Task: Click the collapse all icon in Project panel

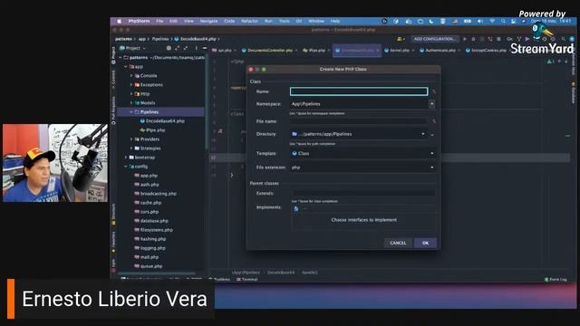Action: pos(185,48)
